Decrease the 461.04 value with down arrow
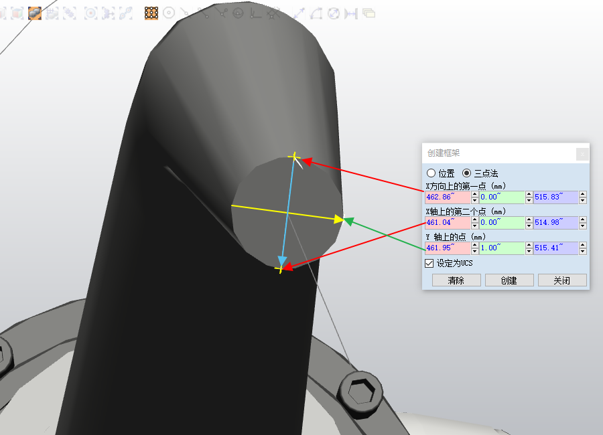Screen dimensions: 603x435 pos(474,226)
